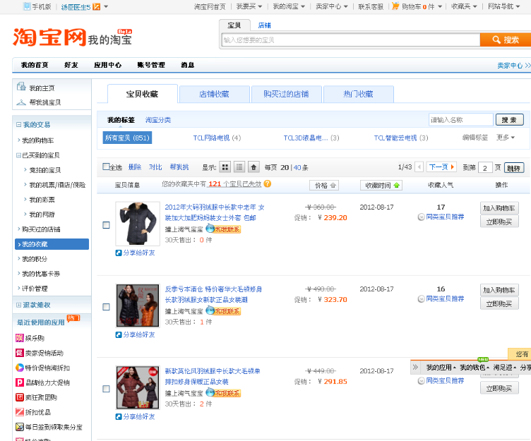Click the tag name search input

click(x=461, y=120)
